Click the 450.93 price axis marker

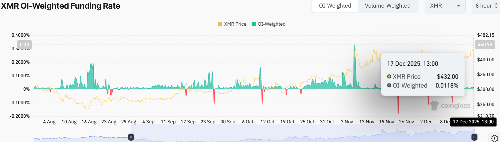click(485, 45)
